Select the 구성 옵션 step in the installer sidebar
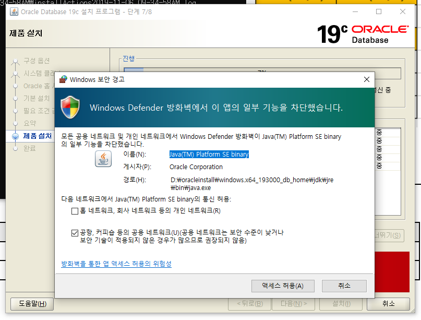The height and width of the screenshot is (320, 421). 37,61
